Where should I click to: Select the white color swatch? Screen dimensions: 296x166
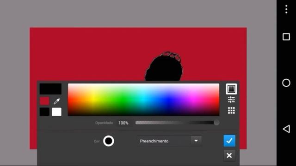(x=56, y=112)
